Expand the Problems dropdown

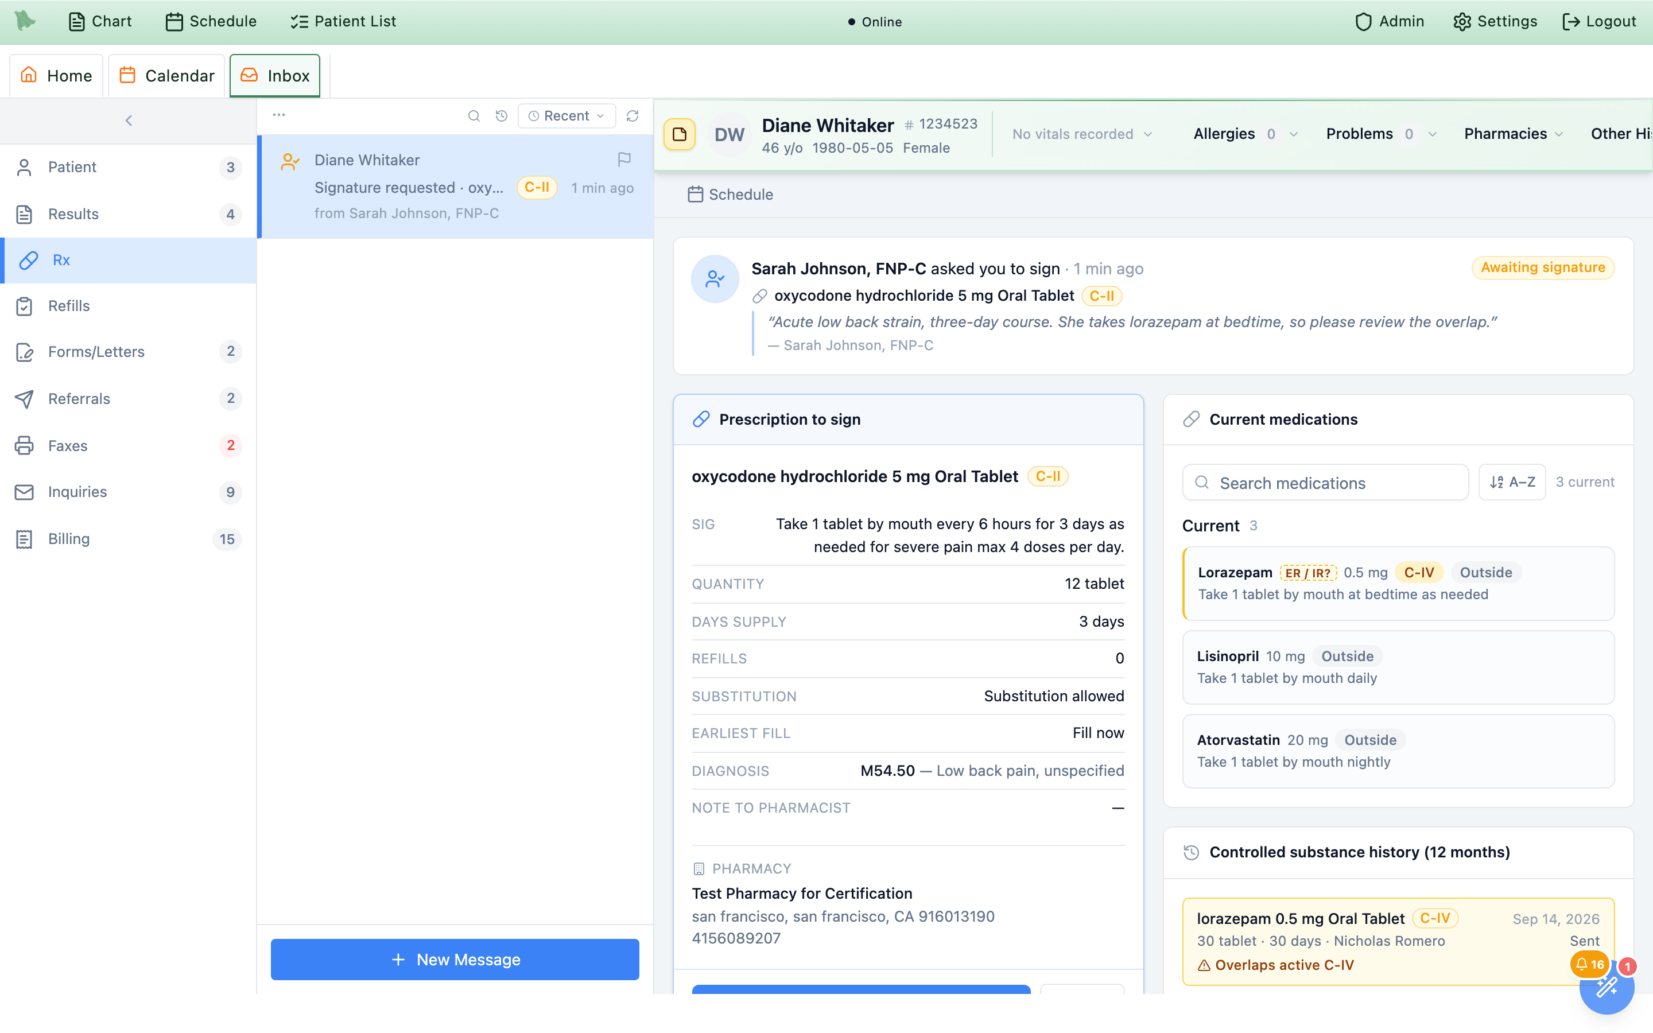tap(1381, 134)
